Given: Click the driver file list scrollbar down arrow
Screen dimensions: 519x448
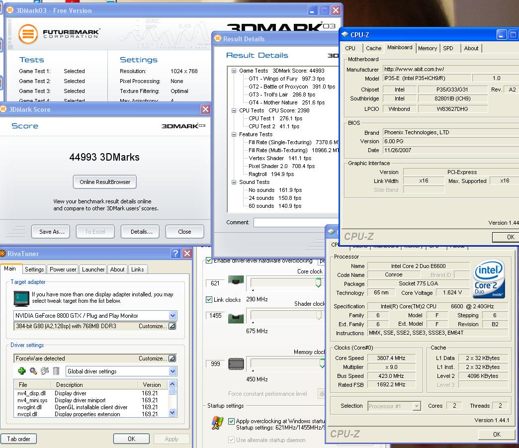Looking at the screenshot, I should 172,413.
